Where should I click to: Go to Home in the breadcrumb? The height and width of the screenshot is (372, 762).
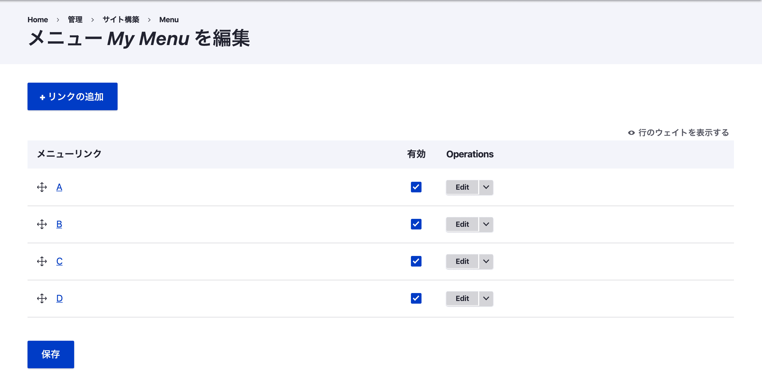click(x=38, y=20)
